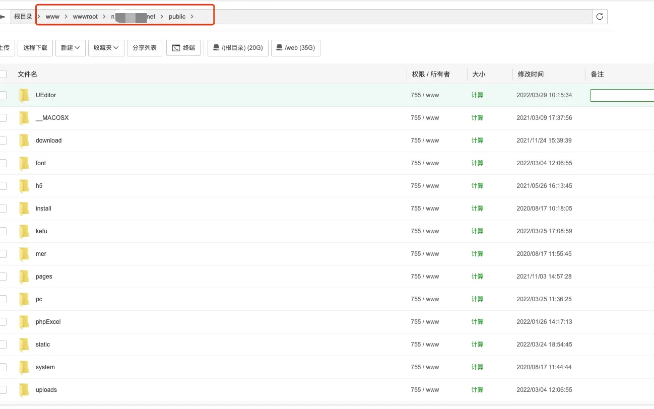Click date 2021/11/03 14:57:28 in pages row
Screen dimensions: 654x409
click(x=544, y=277)
